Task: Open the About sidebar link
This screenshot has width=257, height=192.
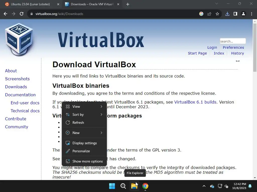Action: click(11, 71)
